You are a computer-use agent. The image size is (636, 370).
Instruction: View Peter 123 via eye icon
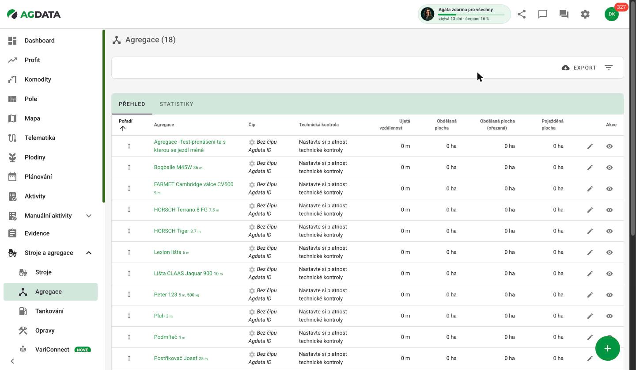click(609, 295)
